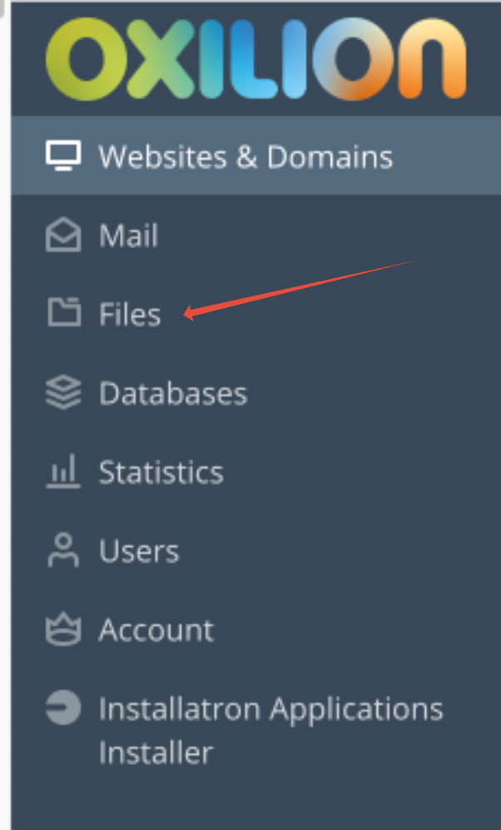Navigate to the Account label
Viewport: 501px width, 830px height.
pos(156,630)
